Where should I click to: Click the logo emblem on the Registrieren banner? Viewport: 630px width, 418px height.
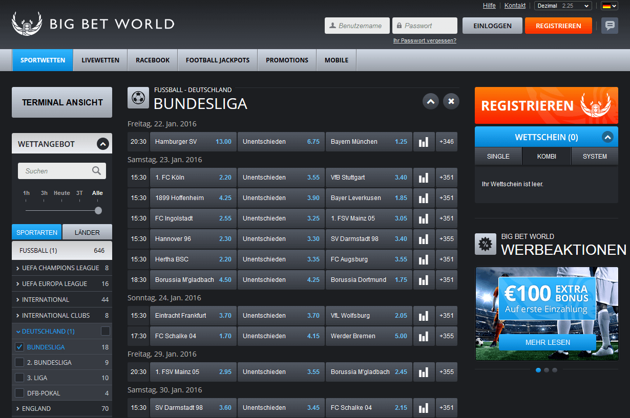click(596, 105)
